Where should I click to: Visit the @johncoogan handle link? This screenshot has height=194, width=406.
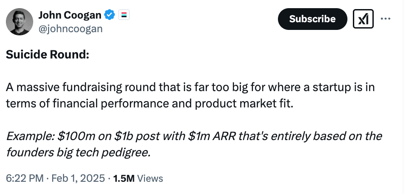[x=70, y=29]
